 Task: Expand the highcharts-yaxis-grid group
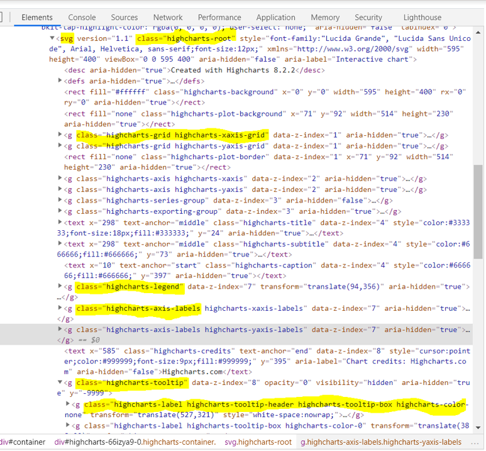(x=60, y=145)
